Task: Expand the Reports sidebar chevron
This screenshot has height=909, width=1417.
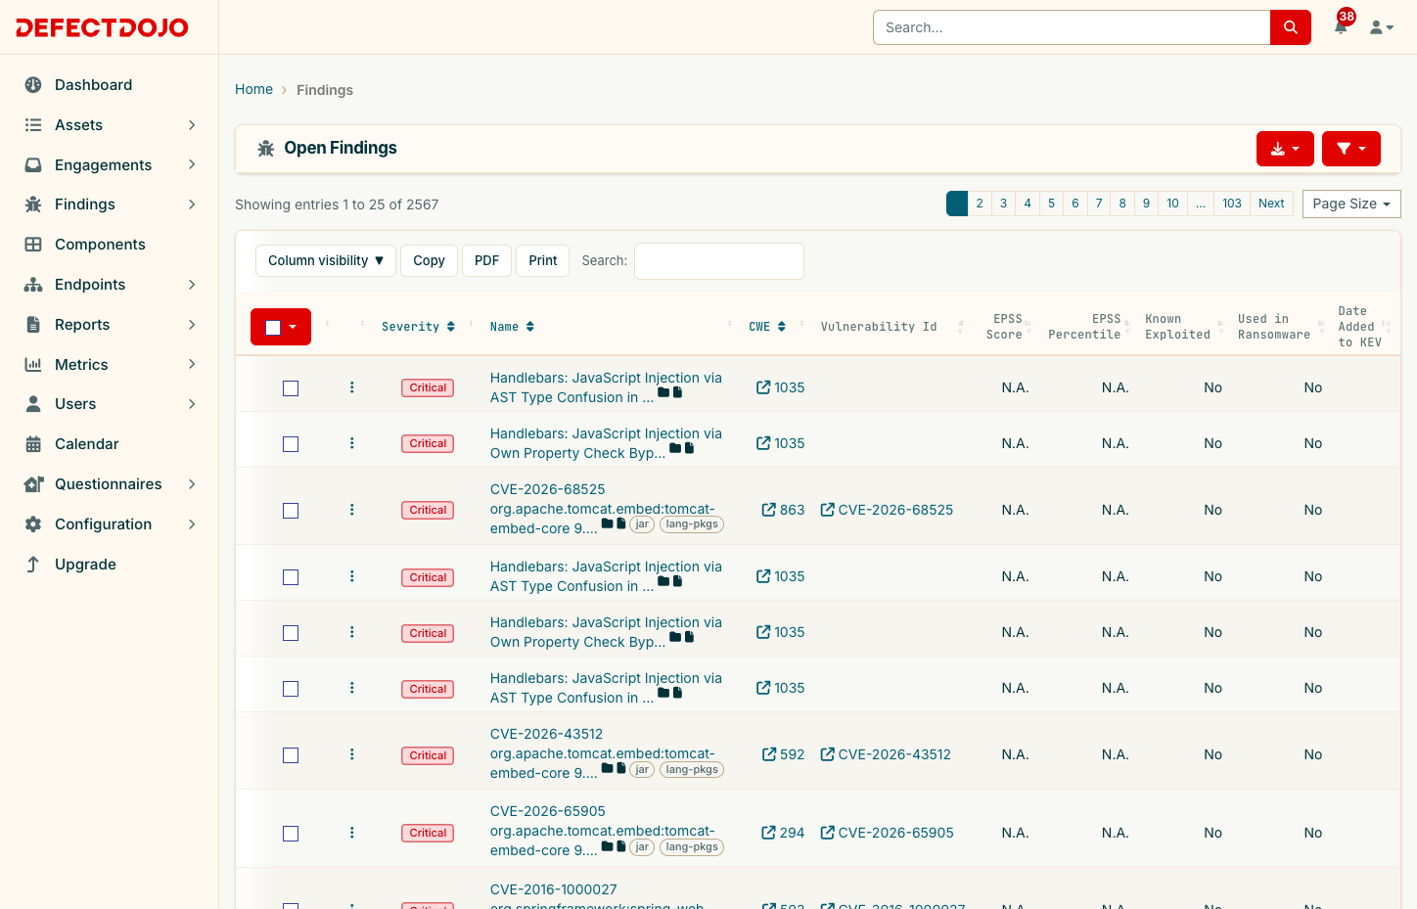Action: 192,325
